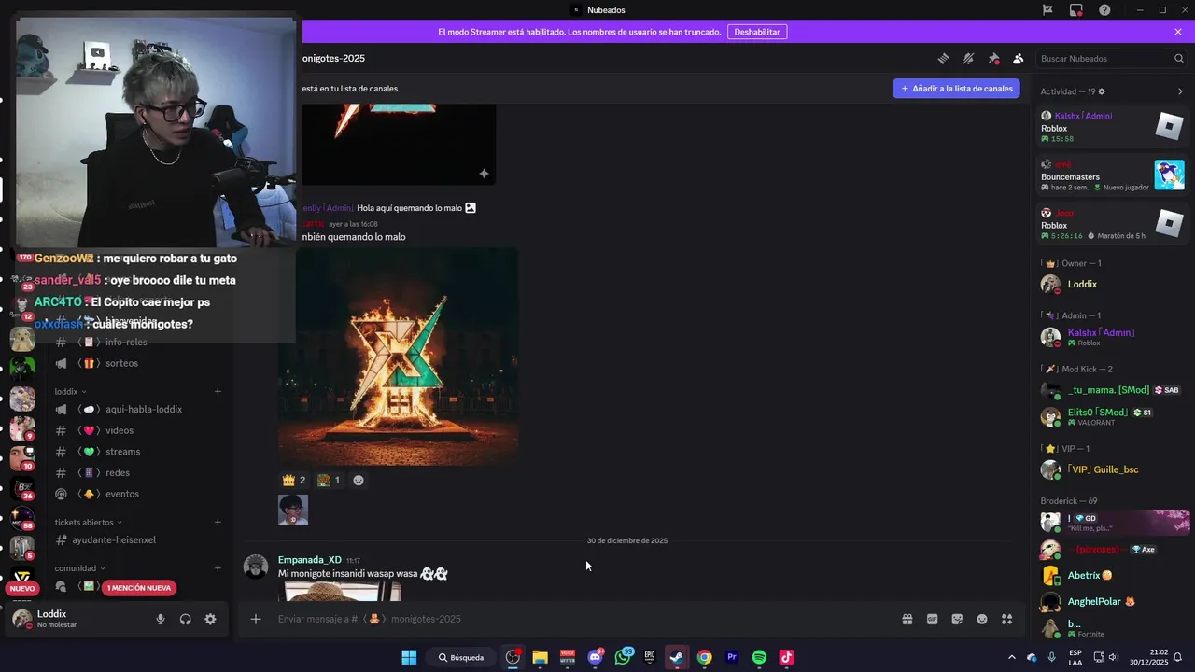Screen dimensions: 1195x672
Task: Click the crown reaction with count 2
Action: (x=294, y=480)
